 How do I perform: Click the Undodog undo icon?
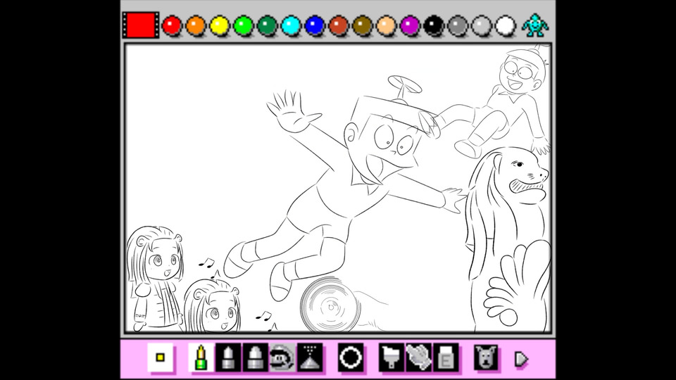click(486, 357)
